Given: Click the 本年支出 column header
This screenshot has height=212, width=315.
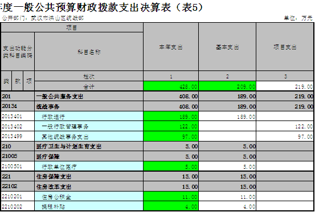Looking at the screenshot, I should [x=171, y=47].
